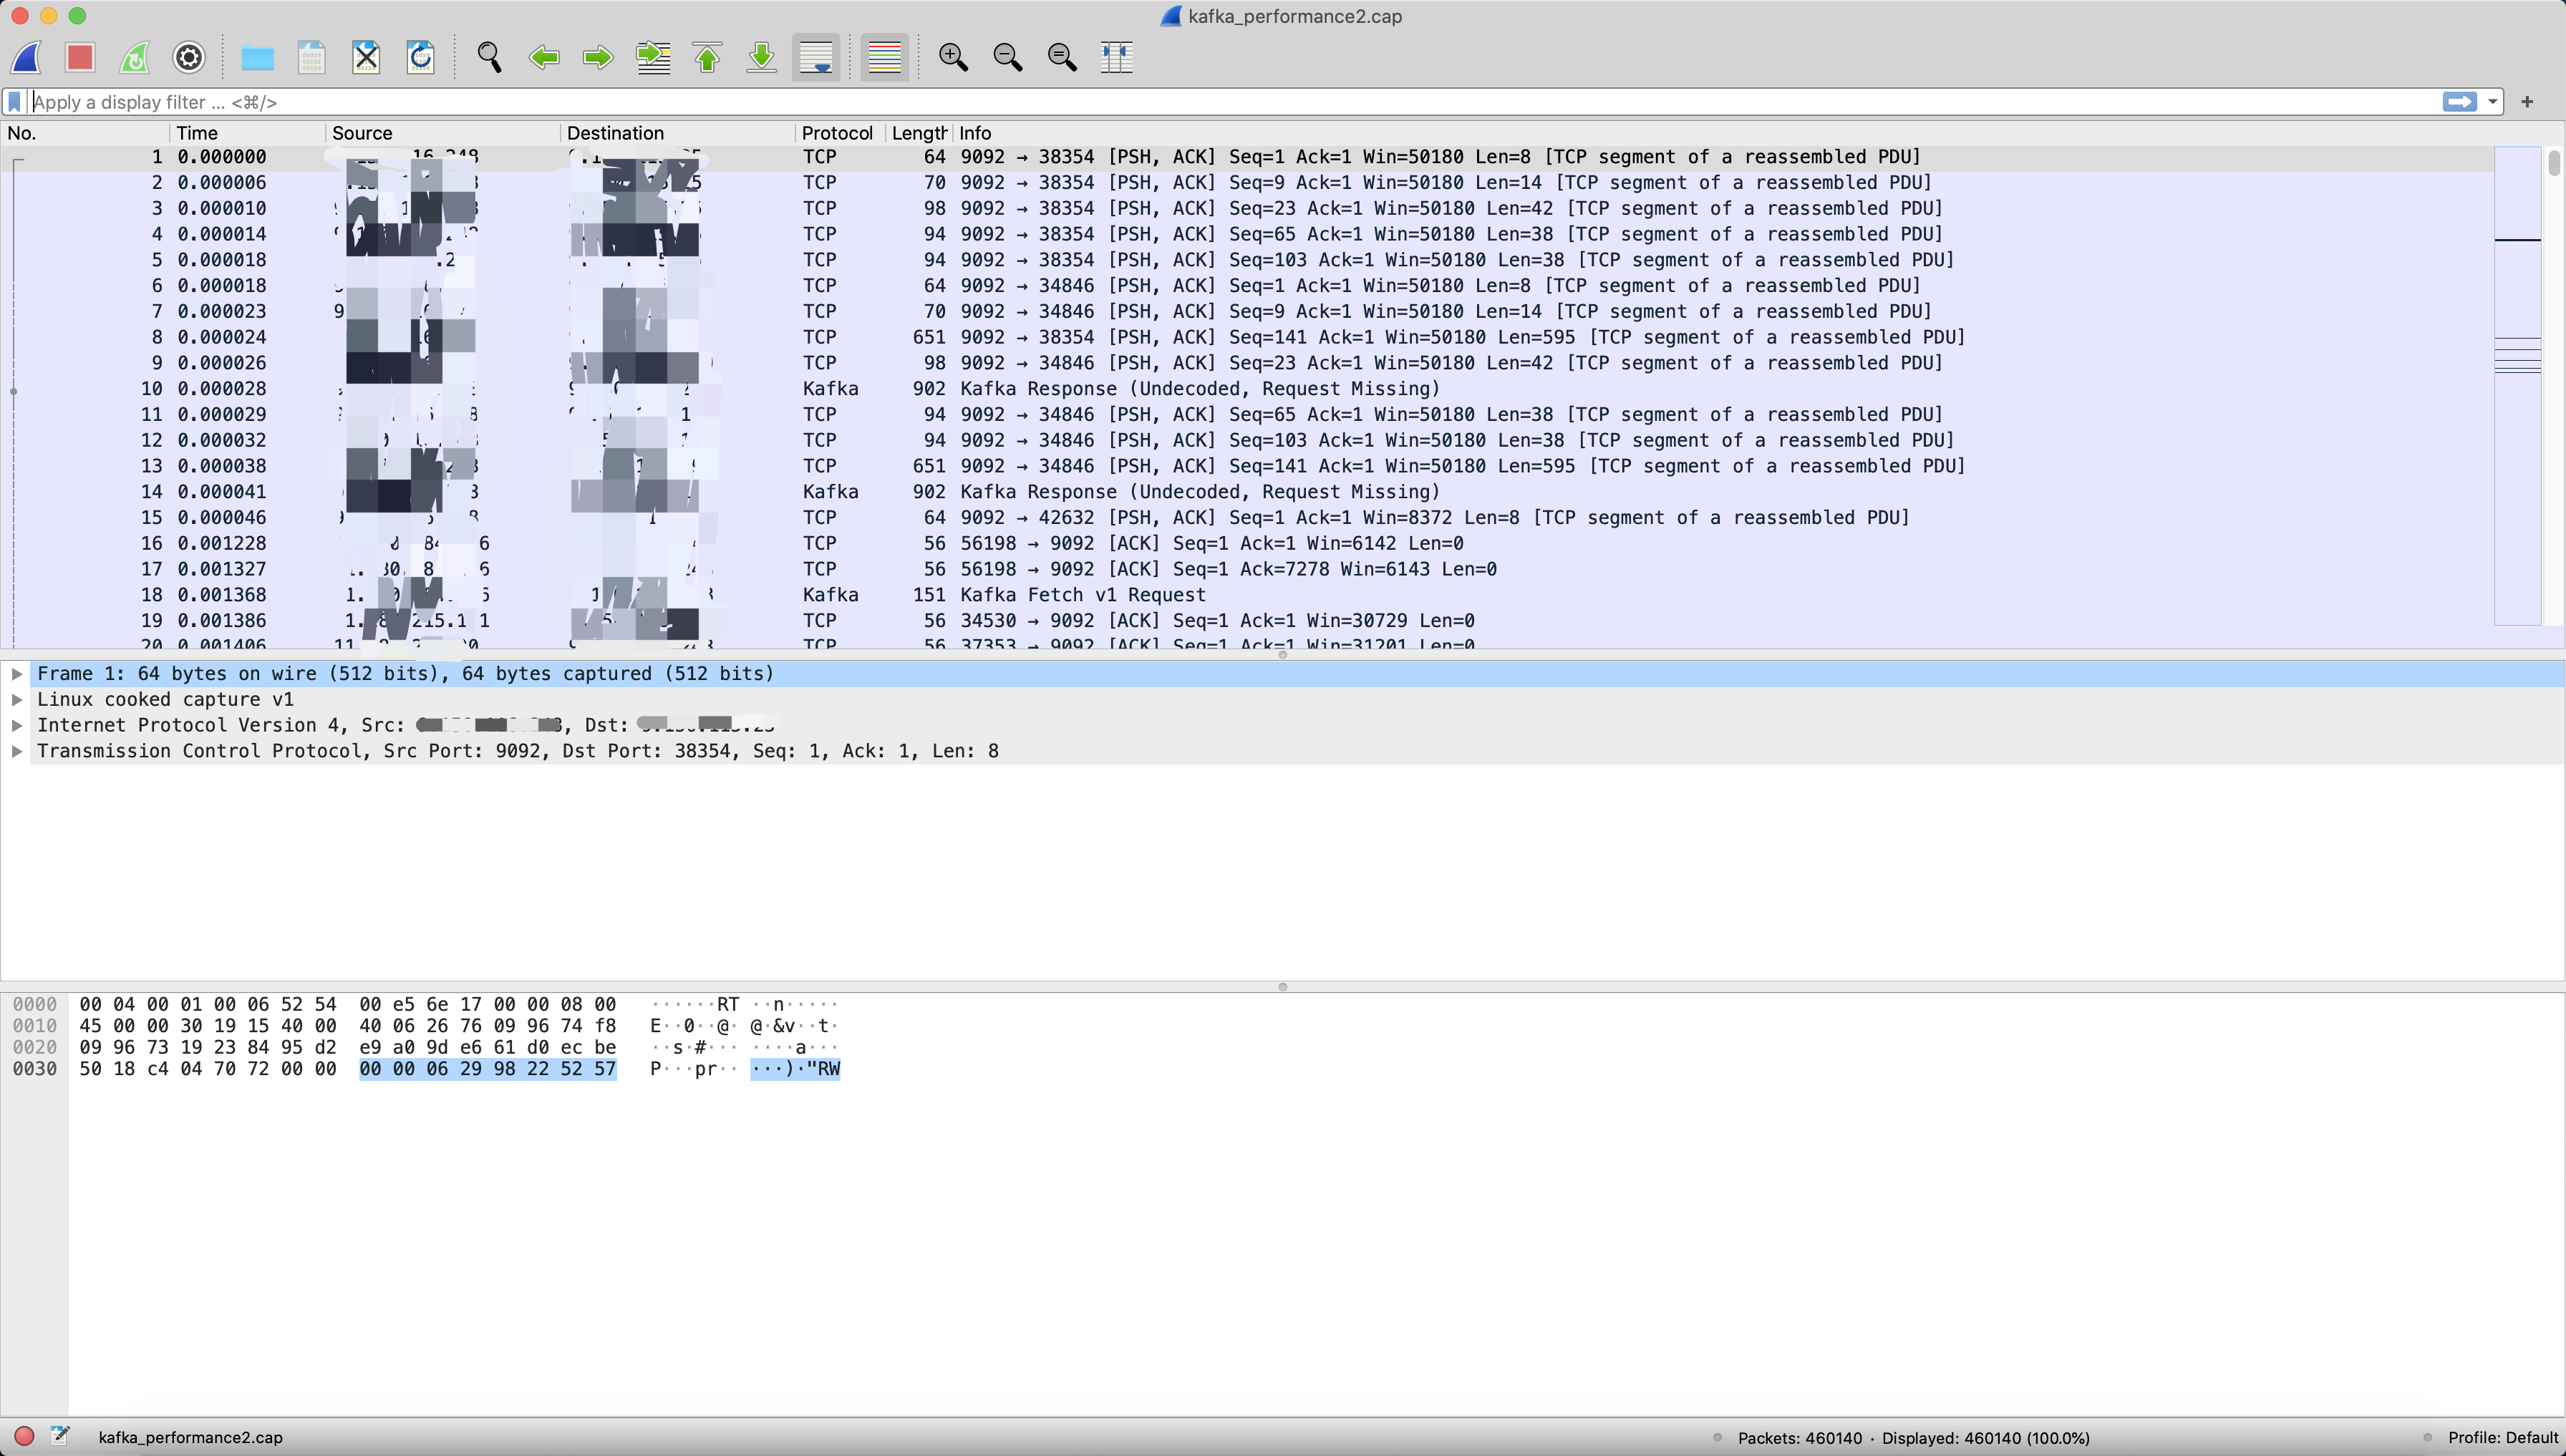Toggle auto-scroll to last packet

pyautogui.click(x=816, y=57)
